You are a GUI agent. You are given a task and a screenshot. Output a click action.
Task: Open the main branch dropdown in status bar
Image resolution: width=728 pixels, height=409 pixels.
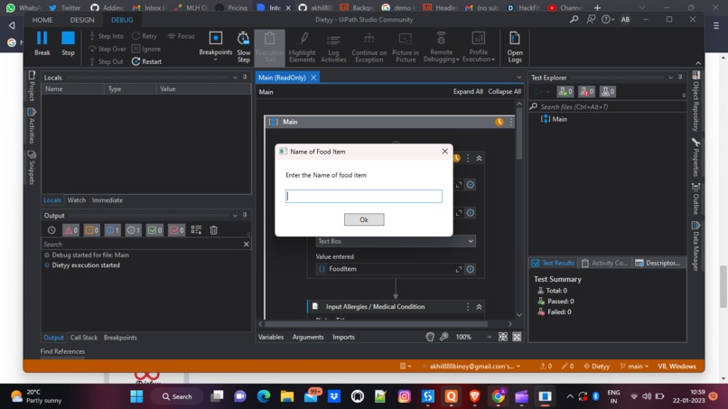[634, 367]
